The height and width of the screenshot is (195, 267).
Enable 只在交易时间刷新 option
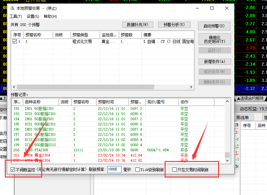point(174,170)
